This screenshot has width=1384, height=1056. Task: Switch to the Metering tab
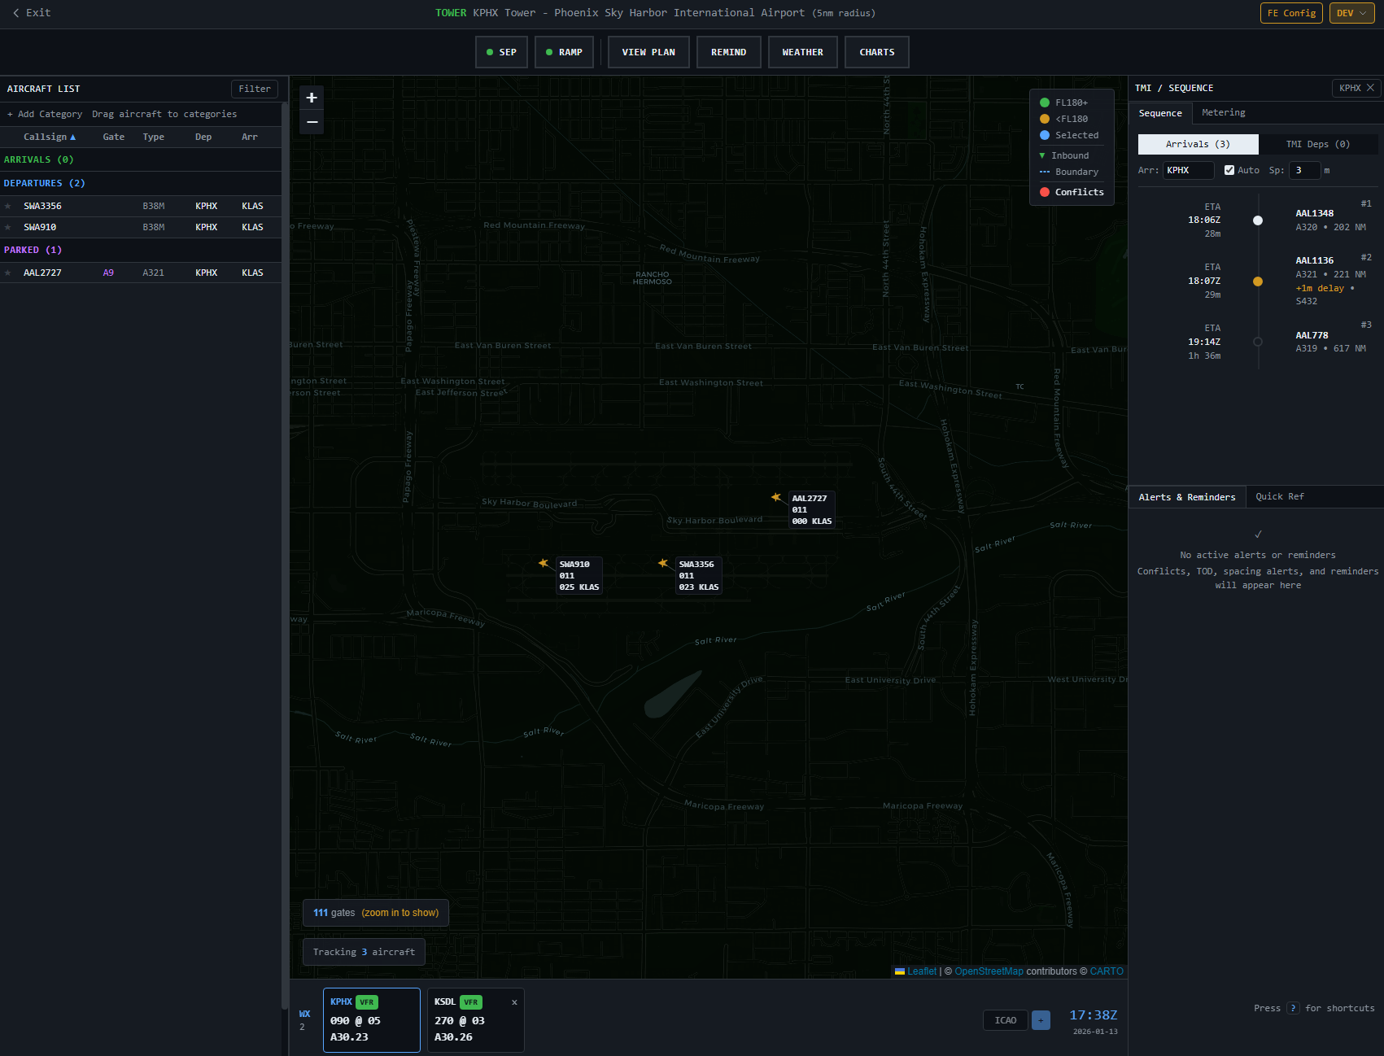click(1224, 112)
